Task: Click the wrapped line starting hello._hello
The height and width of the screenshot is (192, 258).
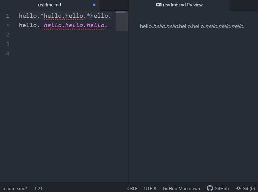Action: [65, 25]
